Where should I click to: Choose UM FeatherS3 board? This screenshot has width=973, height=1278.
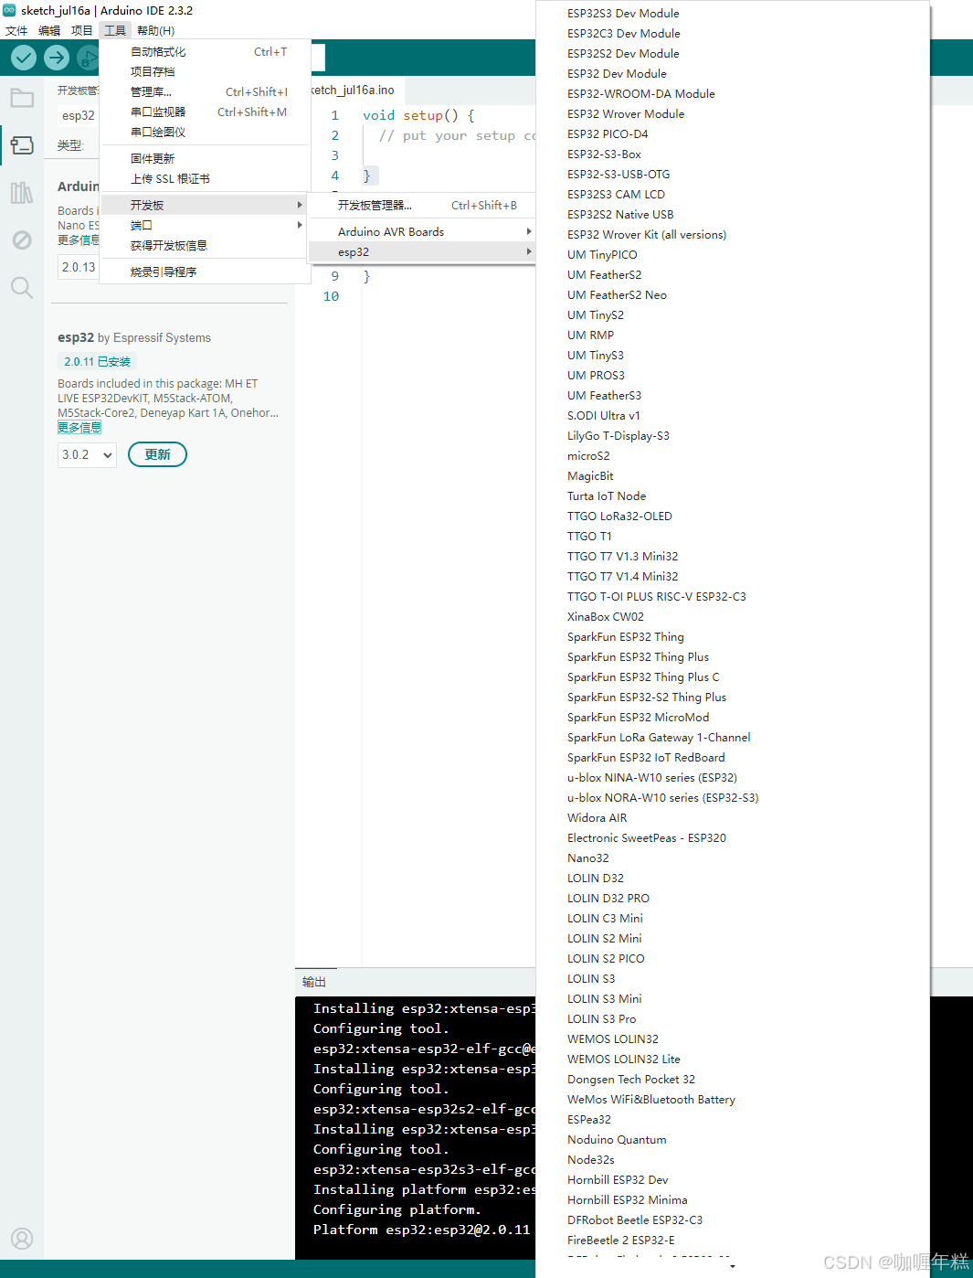[x=733, y=396]
